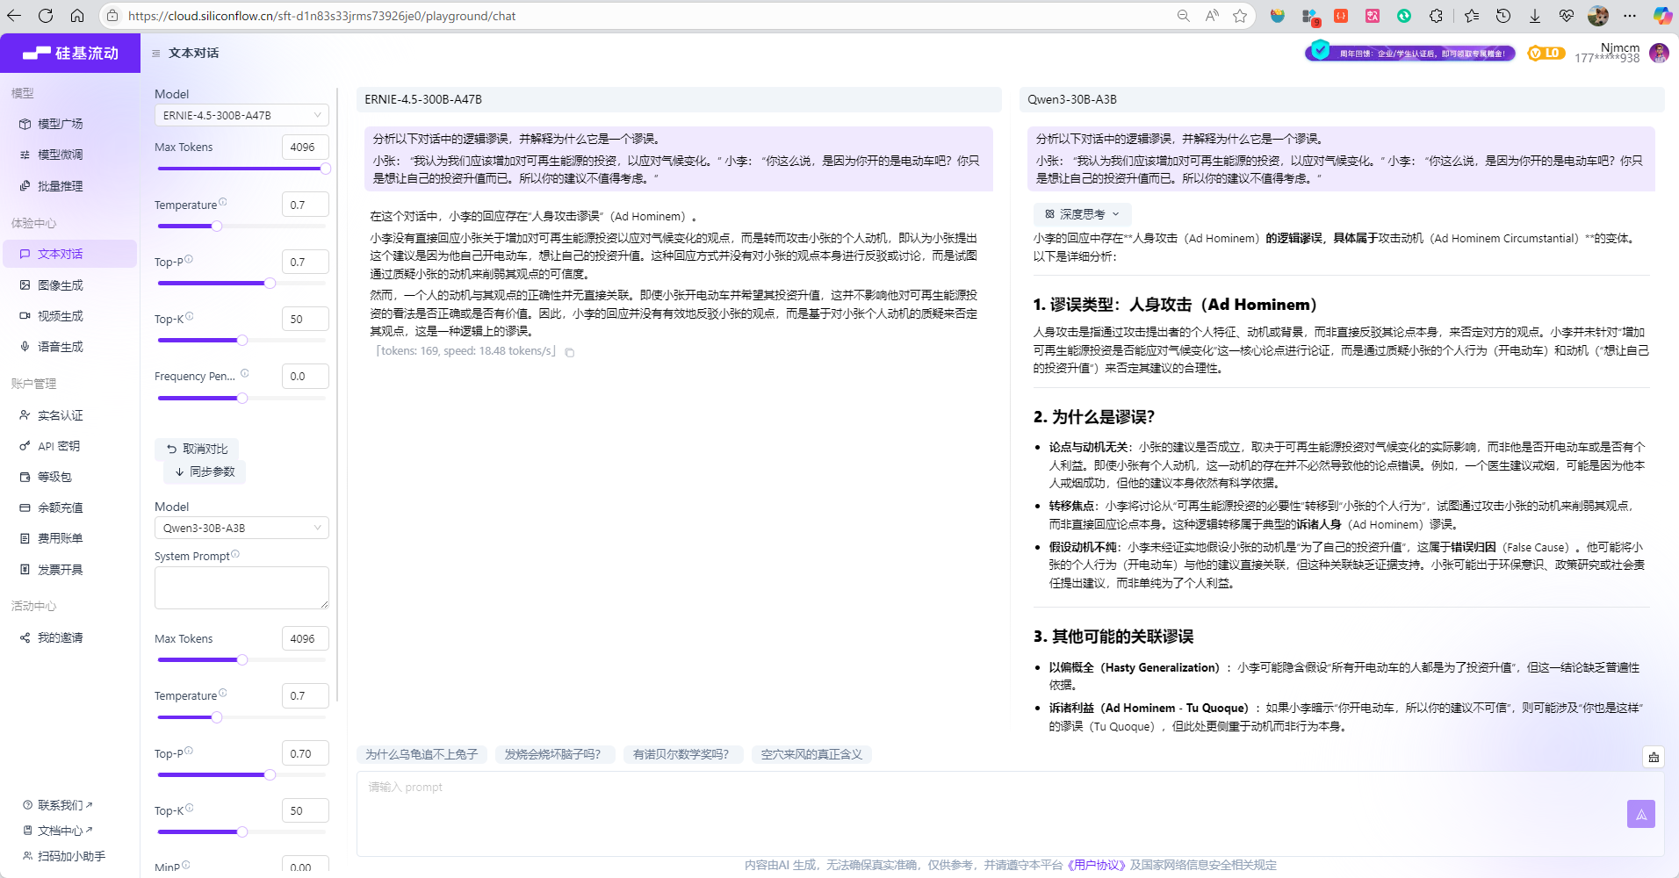This screenshot has height=878, width=1679.
Task: Click the SiliconFlow logo
Action: point(70,53)
